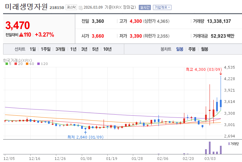
Task: Click the high price value 4,300
Action: 136,21
